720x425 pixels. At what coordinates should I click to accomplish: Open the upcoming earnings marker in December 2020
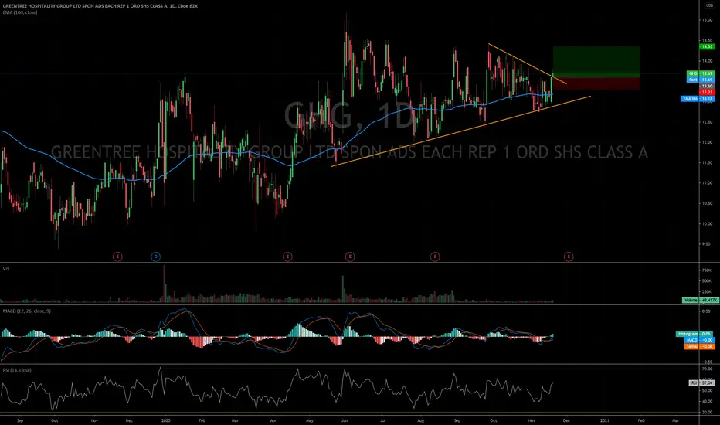point(569,257)
